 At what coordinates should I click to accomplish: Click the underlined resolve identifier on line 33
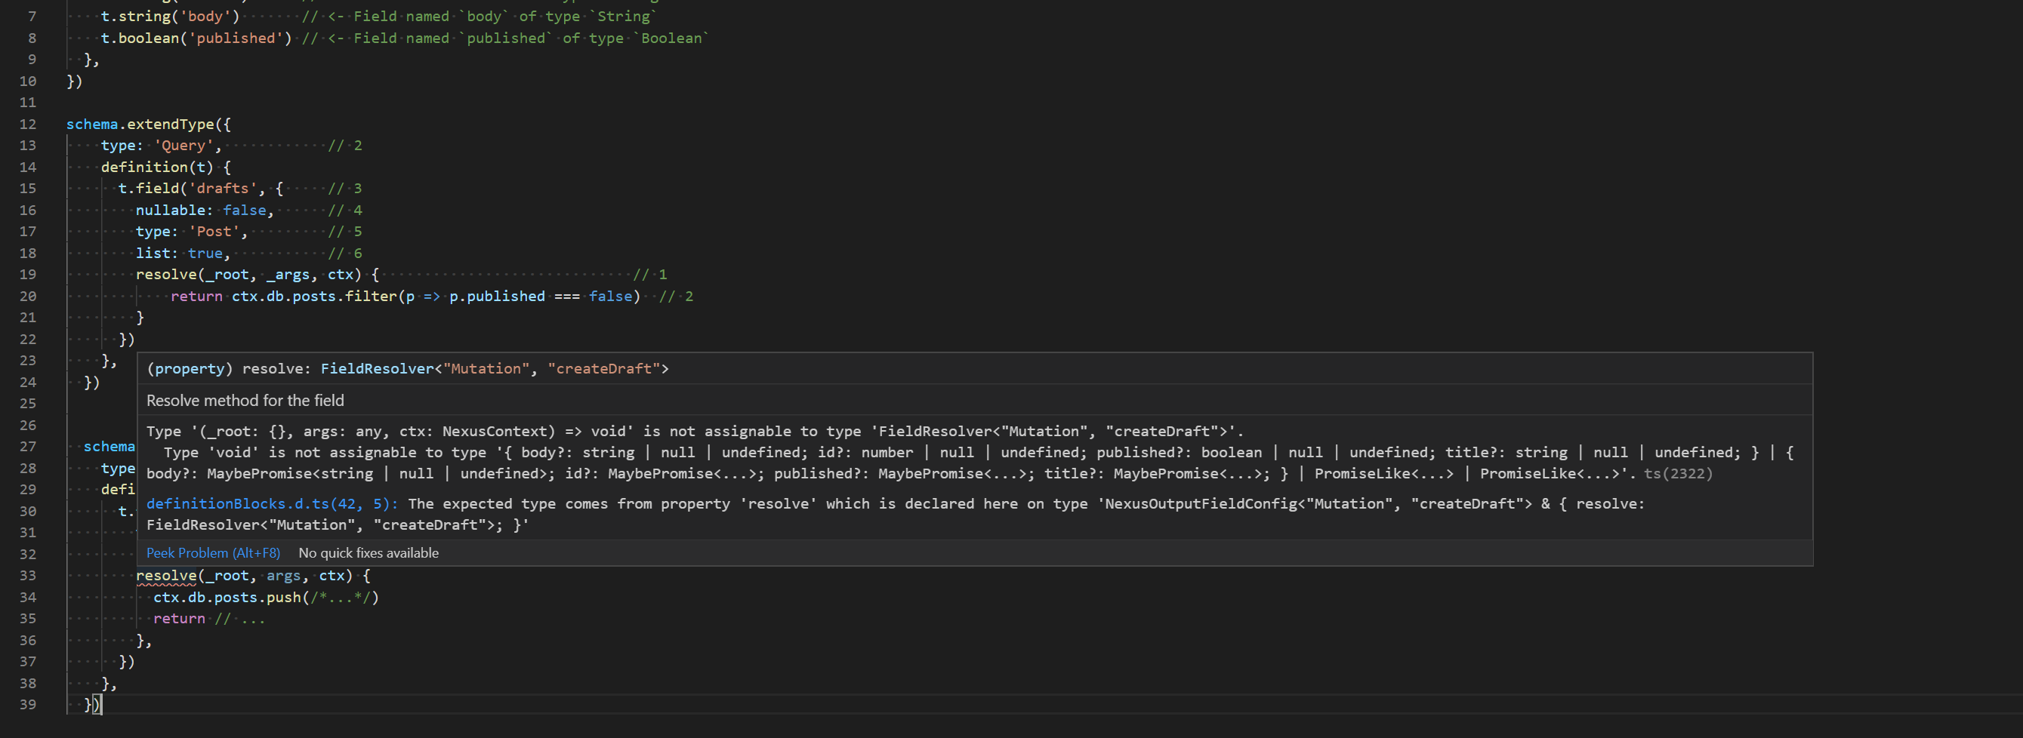pyautogui.click(x=165, y=576)
